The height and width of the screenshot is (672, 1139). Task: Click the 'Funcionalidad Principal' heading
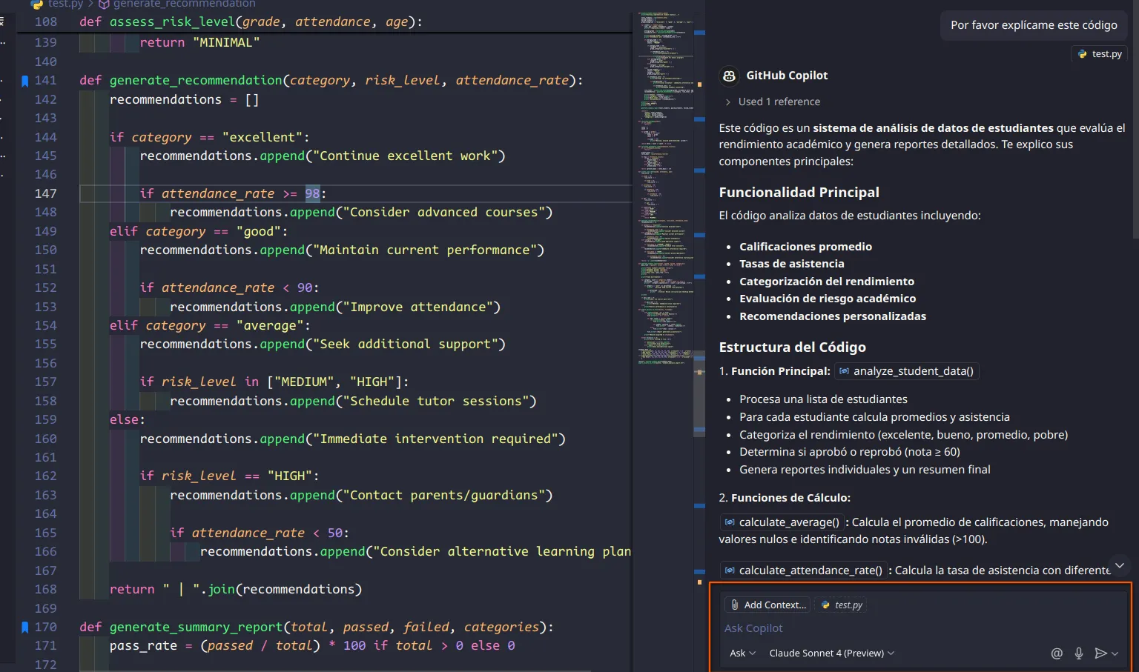(x=799, y=192)
